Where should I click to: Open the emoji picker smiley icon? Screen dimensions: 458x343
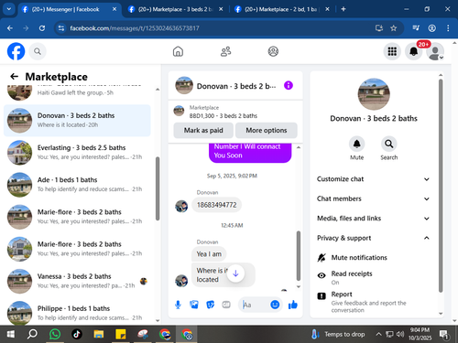[x=275, y=305]
